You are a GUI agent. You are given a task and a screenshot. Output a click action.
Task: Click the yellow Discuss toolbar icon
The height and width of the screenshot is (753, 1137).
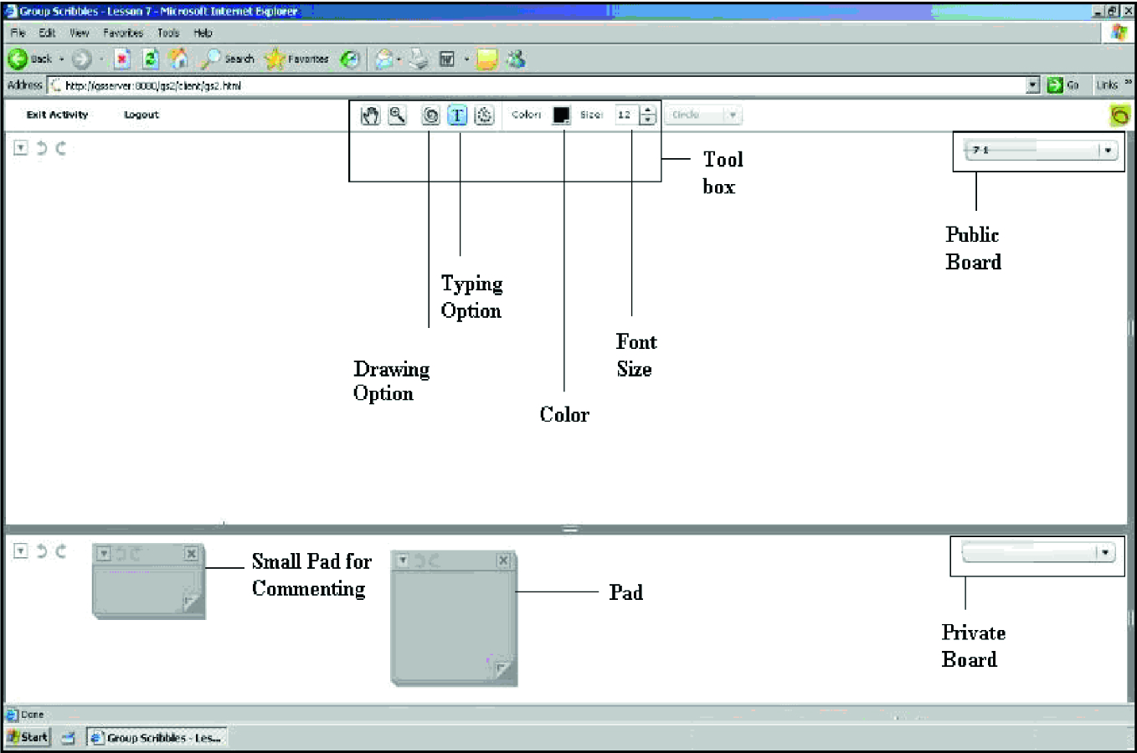[x=486, y=59]
